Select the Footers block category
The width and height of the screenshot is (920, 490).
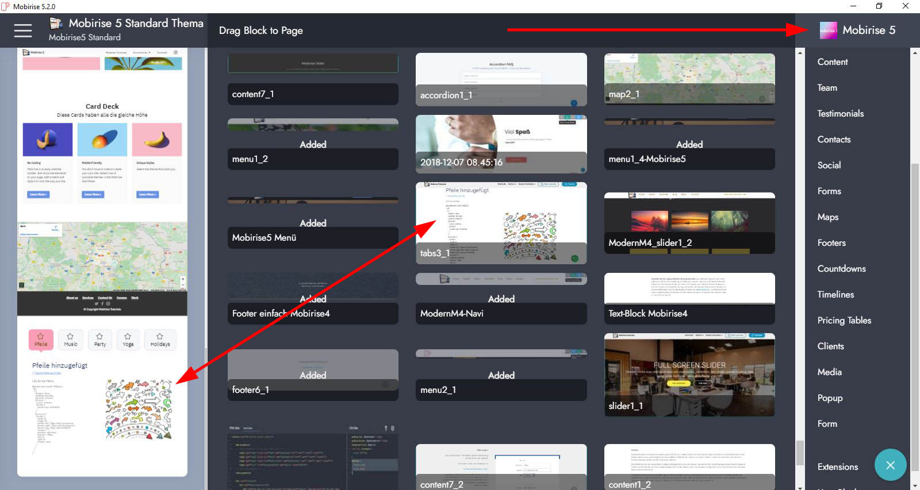[x=831, y=243]
